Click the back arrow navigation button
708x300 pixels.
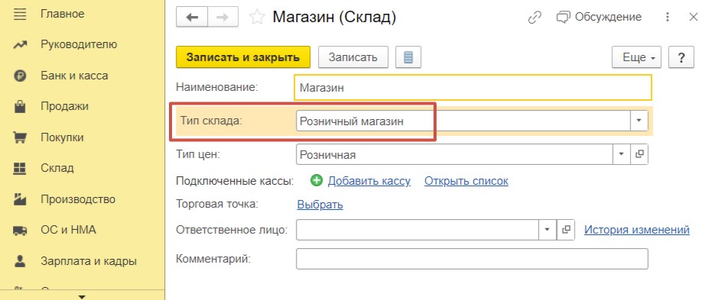(193, 18)
